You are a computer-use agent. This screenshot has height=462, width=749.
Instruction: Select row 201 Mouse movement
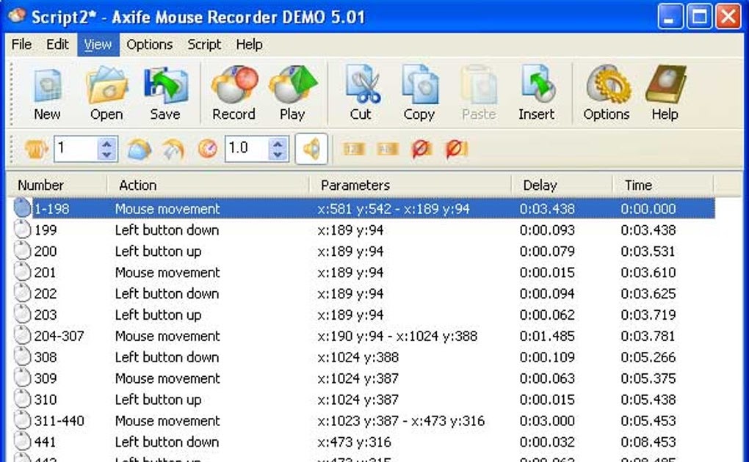click(363, 272)
